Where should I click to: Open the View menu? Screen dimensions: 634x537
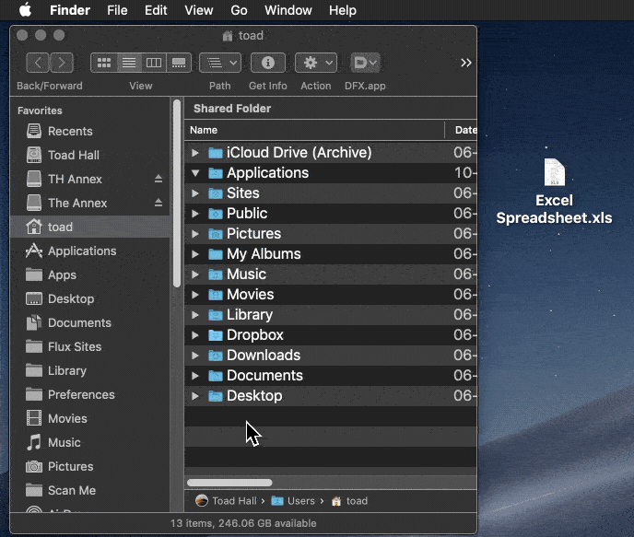tap(198, 10)
